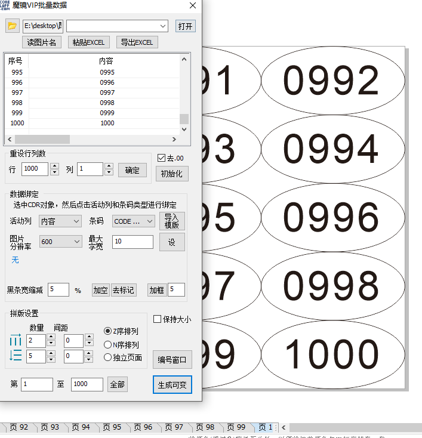
Task: Click the 加框 value field showing 5
Action: pos(176,289)
